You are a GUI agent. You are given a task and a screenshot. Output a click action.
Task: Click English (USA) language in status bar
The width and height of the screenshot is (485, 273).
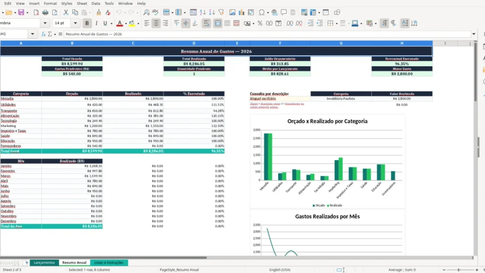(279, 270)
